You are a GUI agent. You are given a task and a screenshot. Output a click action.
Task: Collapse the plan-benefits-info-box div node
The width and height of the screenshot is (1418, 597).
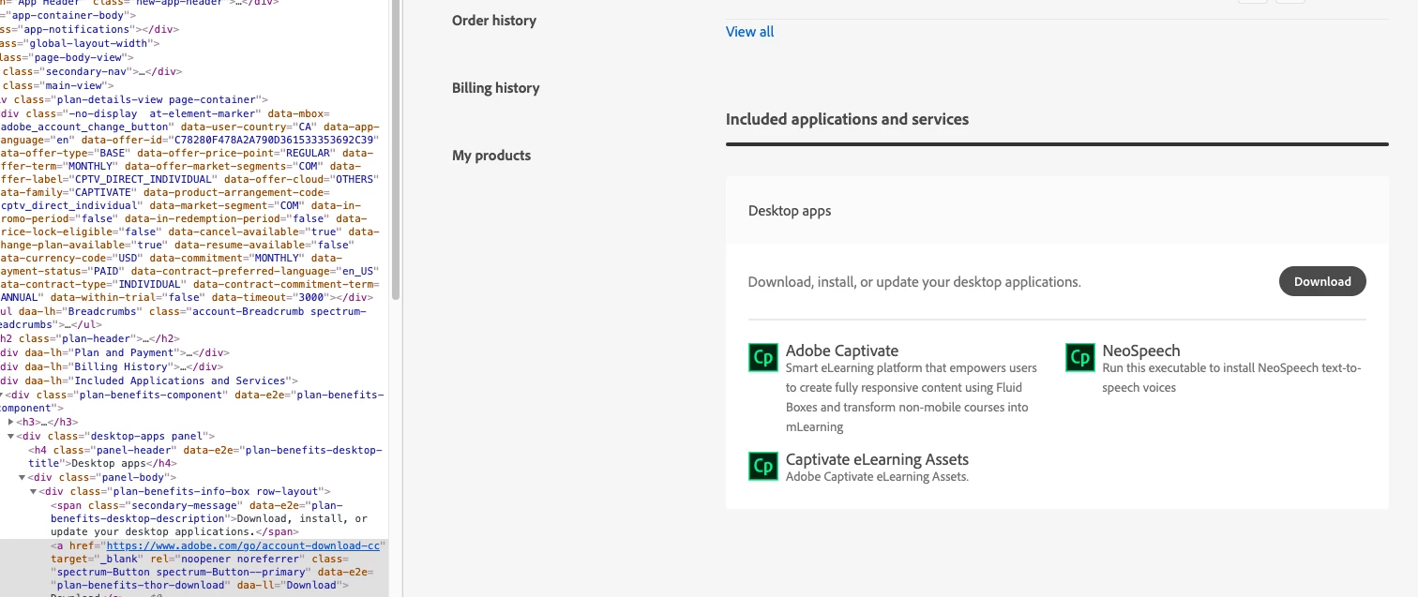[x=33, y=492]
